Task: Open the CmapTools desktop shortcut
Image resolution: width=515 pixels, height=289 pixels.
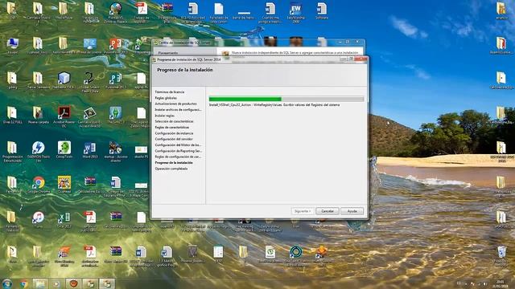Action: tap(64, 150)
